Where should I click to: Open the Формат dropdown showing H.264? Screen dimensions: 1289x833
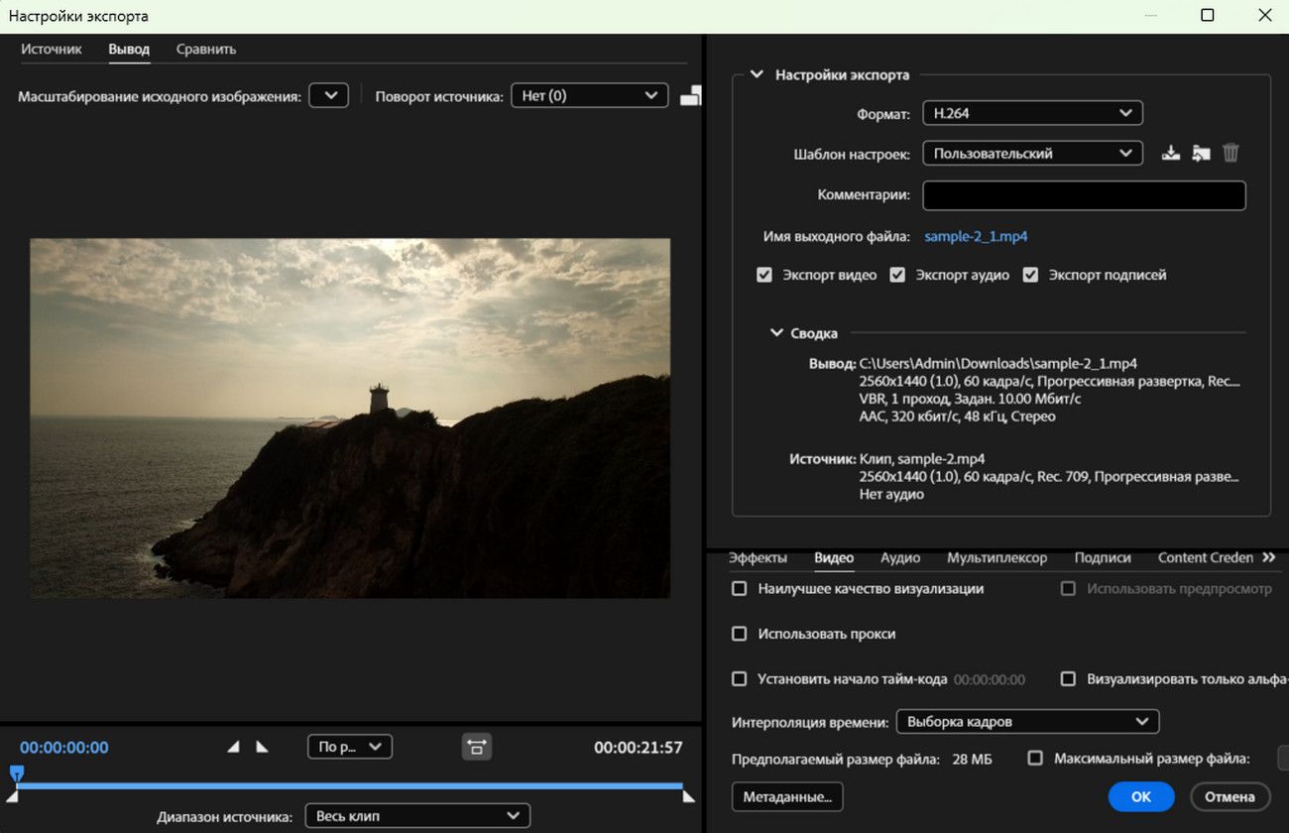click(1032, 113)
